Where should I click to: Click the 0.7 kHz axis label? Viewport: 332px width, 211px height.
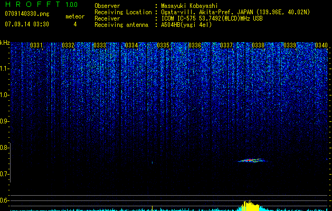click(4, 174)
